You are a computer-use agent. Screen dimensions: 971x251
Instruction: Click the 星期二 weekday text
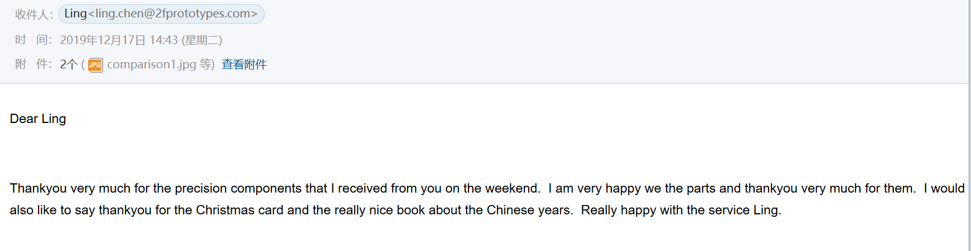pyautogui.click(x=201, y=40)
